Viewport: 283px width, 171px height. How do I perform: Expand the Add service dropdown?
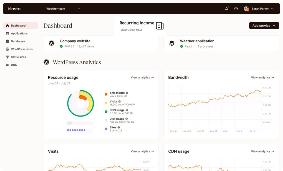(264, 26)
